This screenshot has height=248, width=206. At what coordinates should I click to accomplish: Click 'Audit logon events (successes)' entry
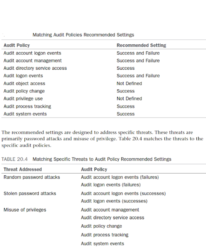pos(114,201)
